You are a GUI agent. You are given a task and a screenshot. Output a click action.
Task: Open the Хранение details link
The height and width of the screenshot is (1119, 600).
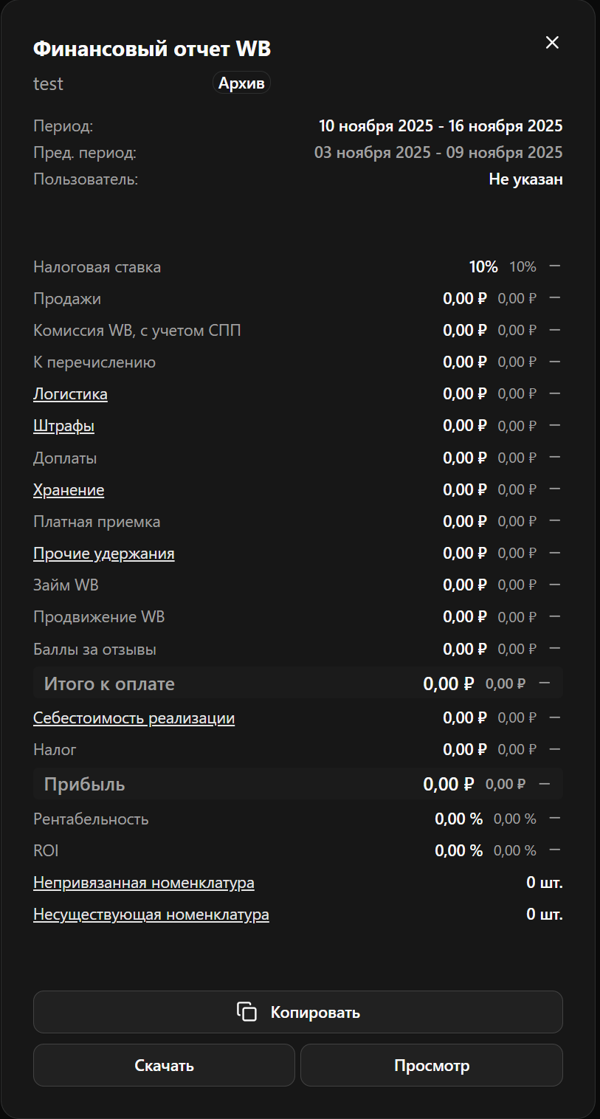click(69, 489)
